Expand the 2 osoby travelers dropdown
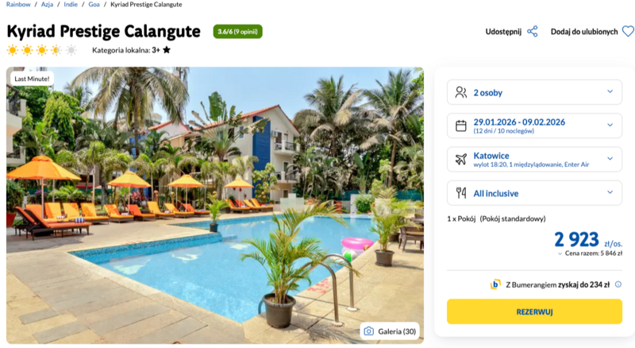The width and height of the screenshot is (635, 348). point(534,92)
